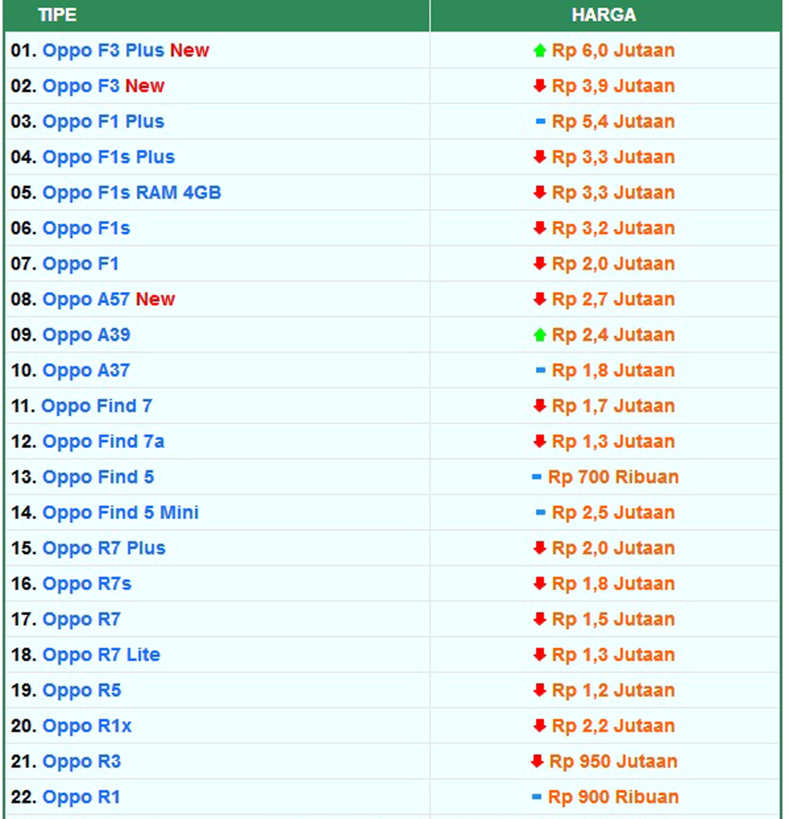Select the price text Rp 1,2 Jutaan
Image resolution: width=789 pixels, height=819 pixels.
pos(613,691)
